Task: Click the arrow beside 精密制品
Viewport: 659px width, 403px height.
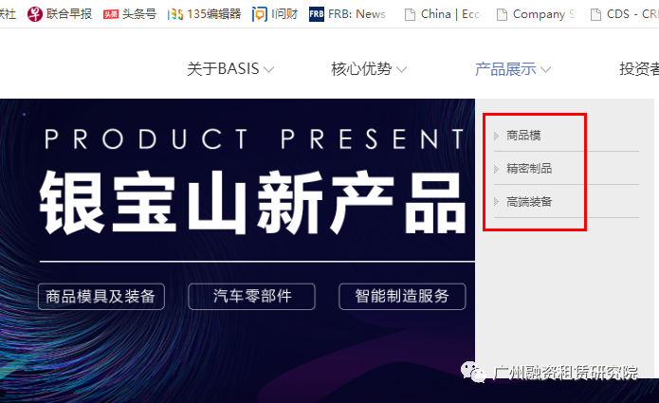Action: coord(496,169)
